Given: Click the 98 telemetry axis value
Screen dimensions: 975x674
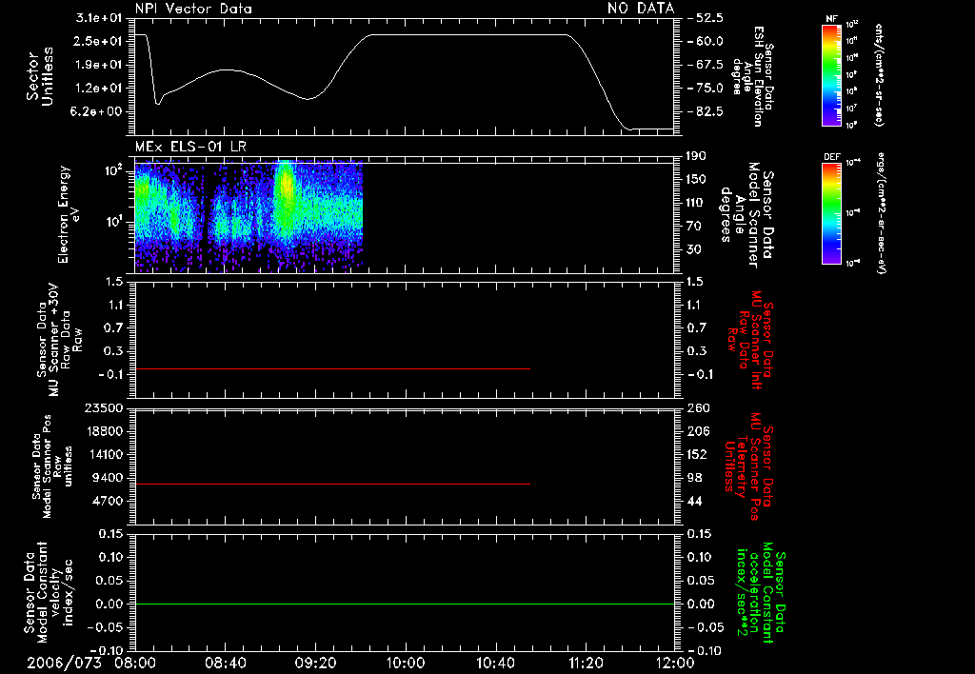Looking at the screenshot, I should [694, 478].
